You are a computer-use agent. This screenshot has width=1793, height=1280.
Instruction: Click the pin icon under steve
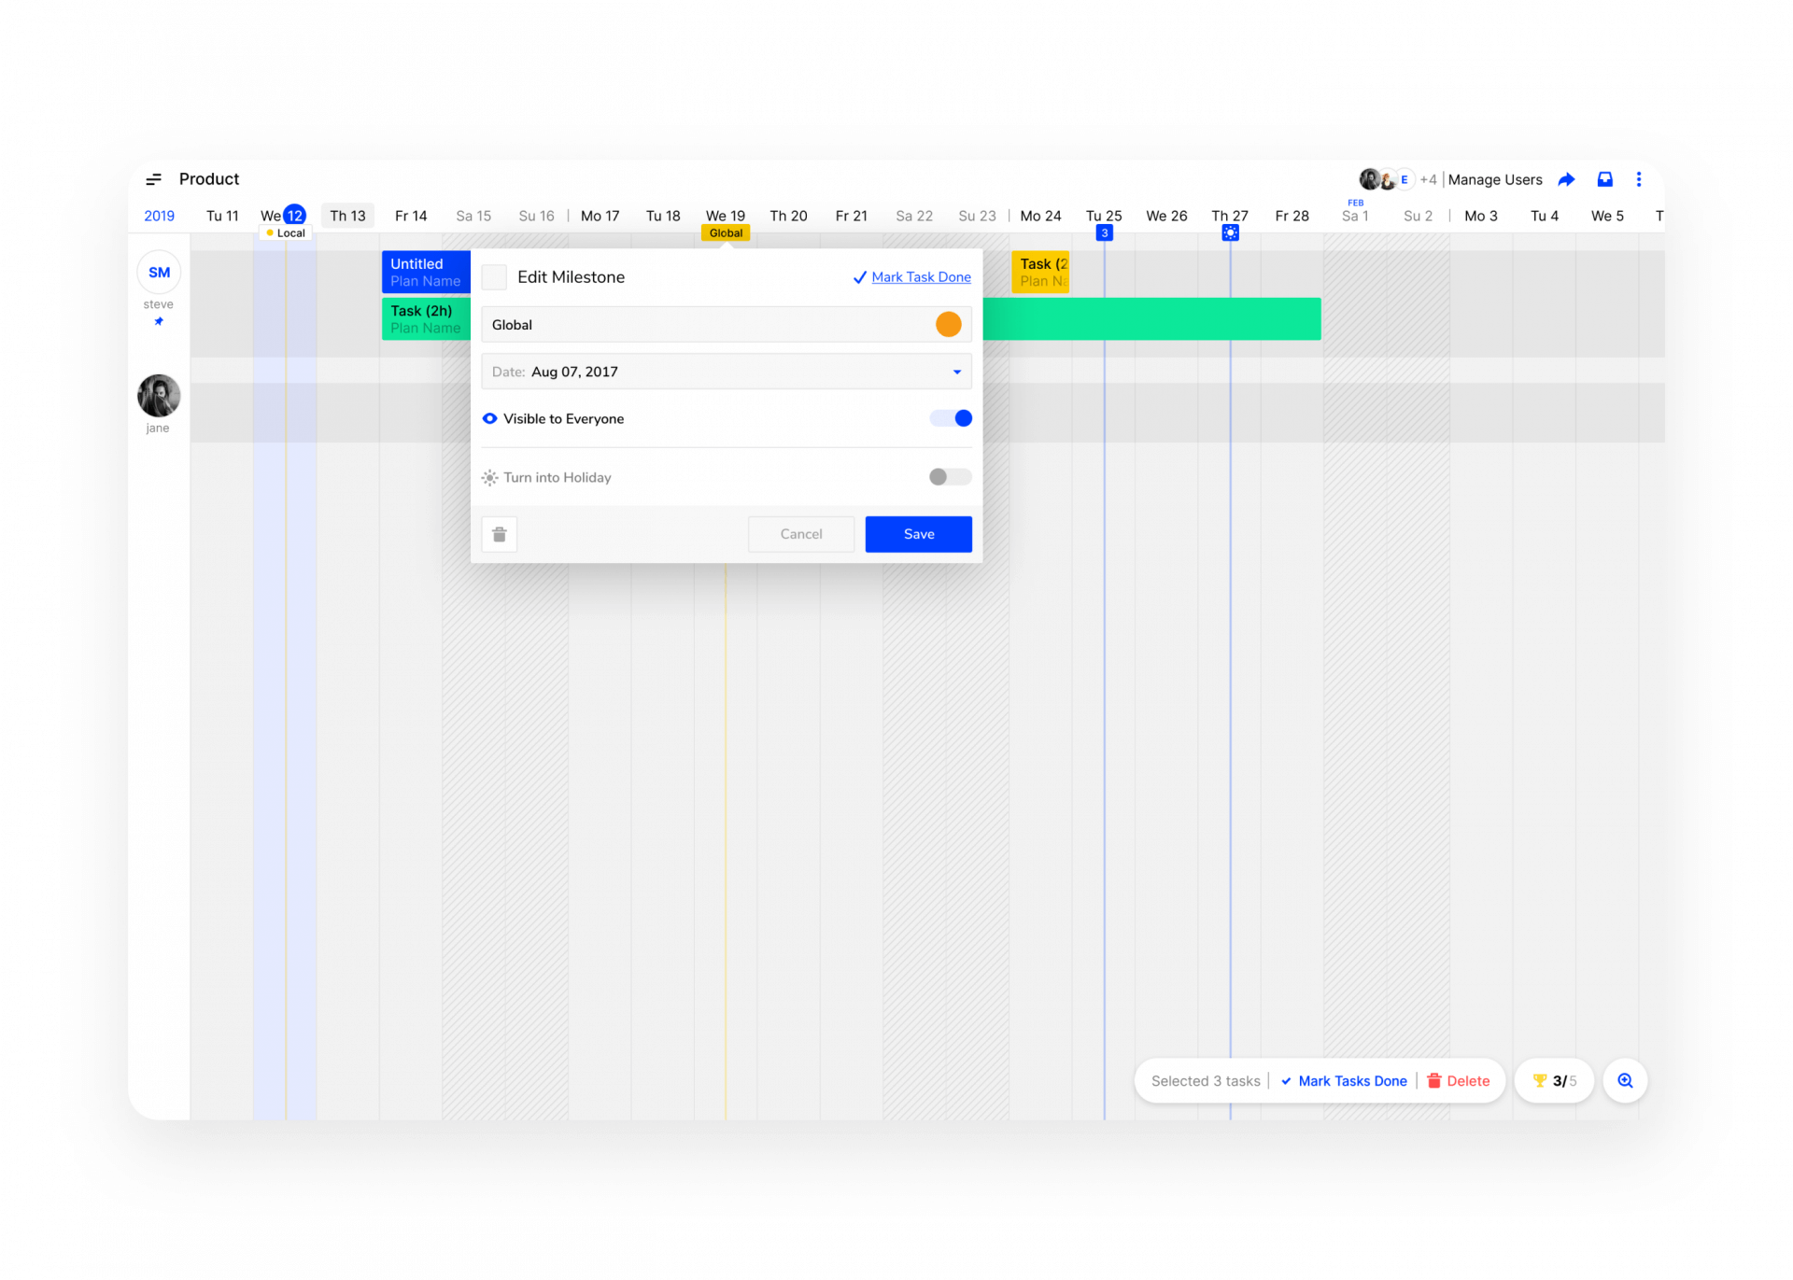pos(159,321)
